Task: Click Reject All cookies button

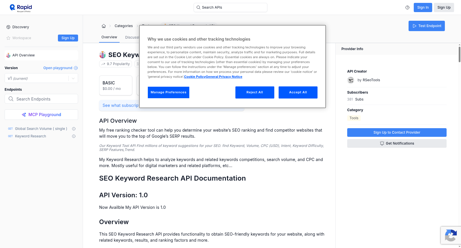Action: point(255,92)
